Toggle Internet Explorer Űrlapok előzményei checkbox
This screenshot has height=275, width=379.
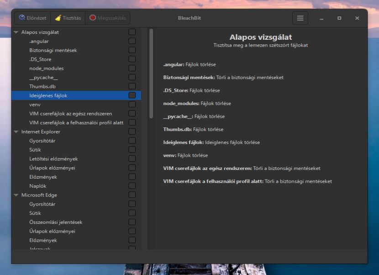pyautogui.click(x=132, y=168)
